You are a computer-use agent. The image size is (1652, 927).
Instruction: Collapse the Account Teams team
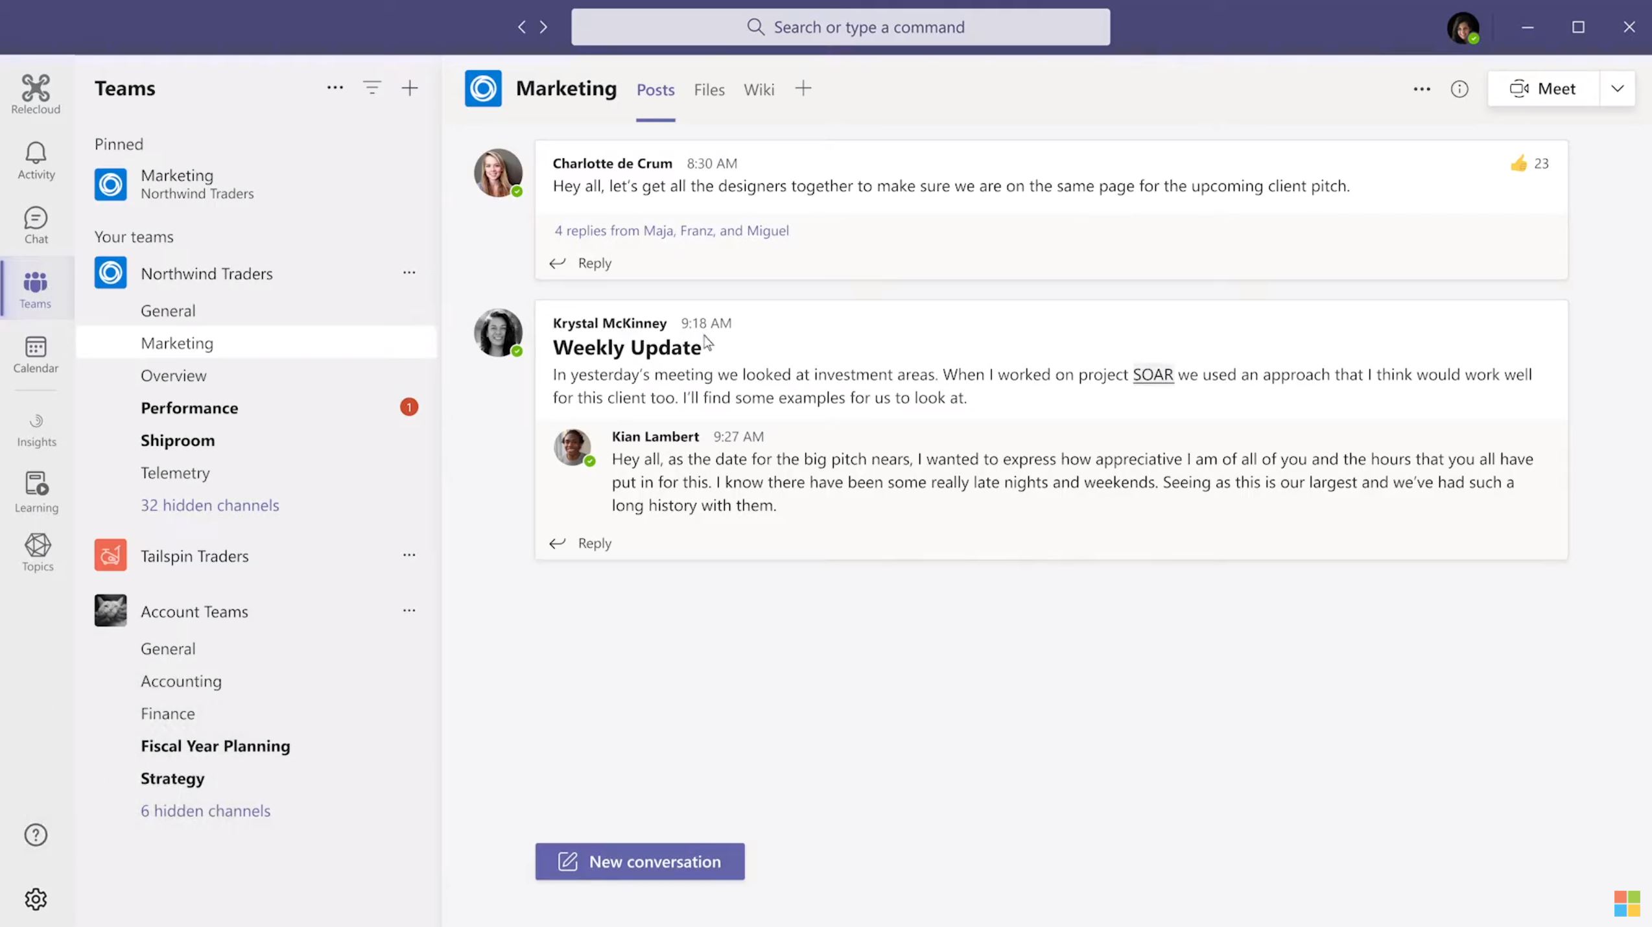pyautogui.click(x=195, y=611)
